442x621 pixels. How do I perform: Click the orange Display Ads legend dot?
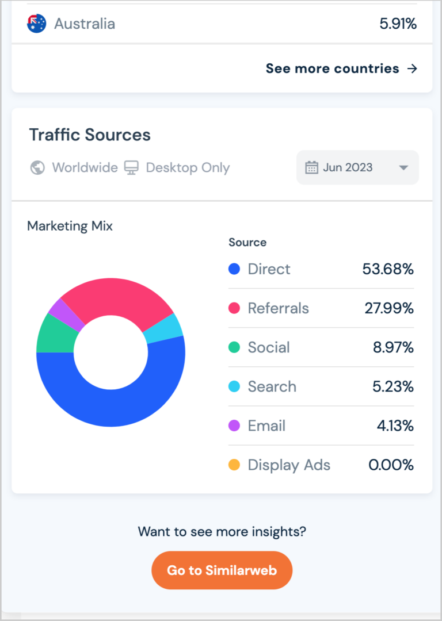coord(234,465)
